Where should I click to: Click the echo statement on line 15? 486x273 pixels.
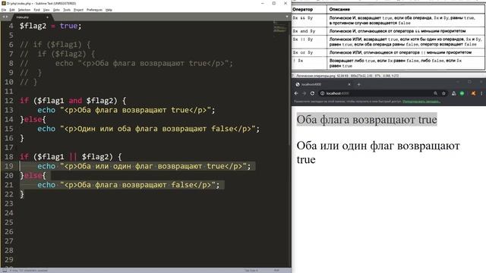[x=149, y=129]
